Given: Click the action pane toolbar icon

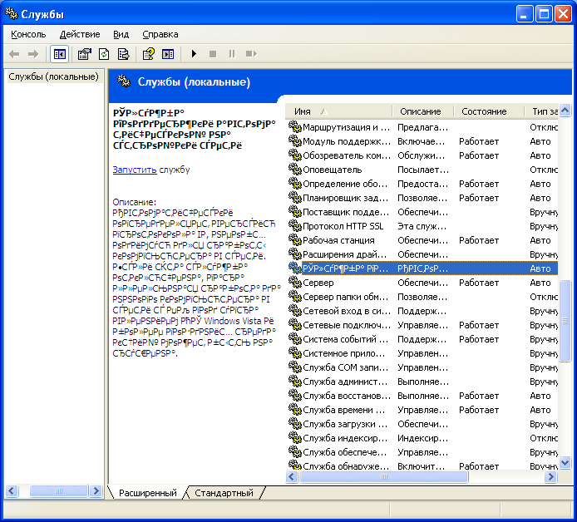Looking at the screenshot, I should pos(168,54).
